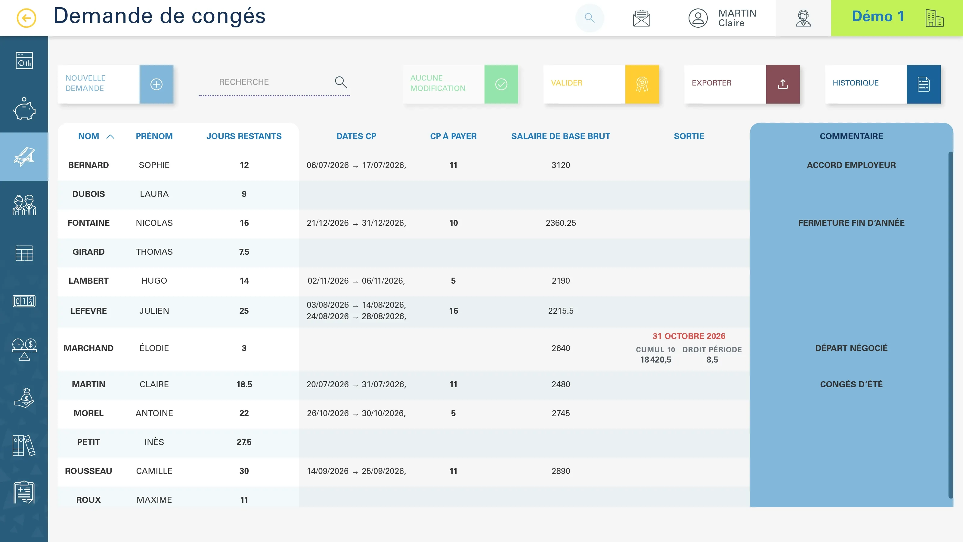963x542 pixels.
Task: Open the dashboard icon in sidebar
Action: [x=24, y=60]
